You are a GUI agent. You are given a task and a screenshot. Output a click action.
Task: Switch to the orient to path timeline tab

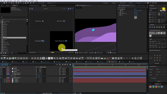46,62
